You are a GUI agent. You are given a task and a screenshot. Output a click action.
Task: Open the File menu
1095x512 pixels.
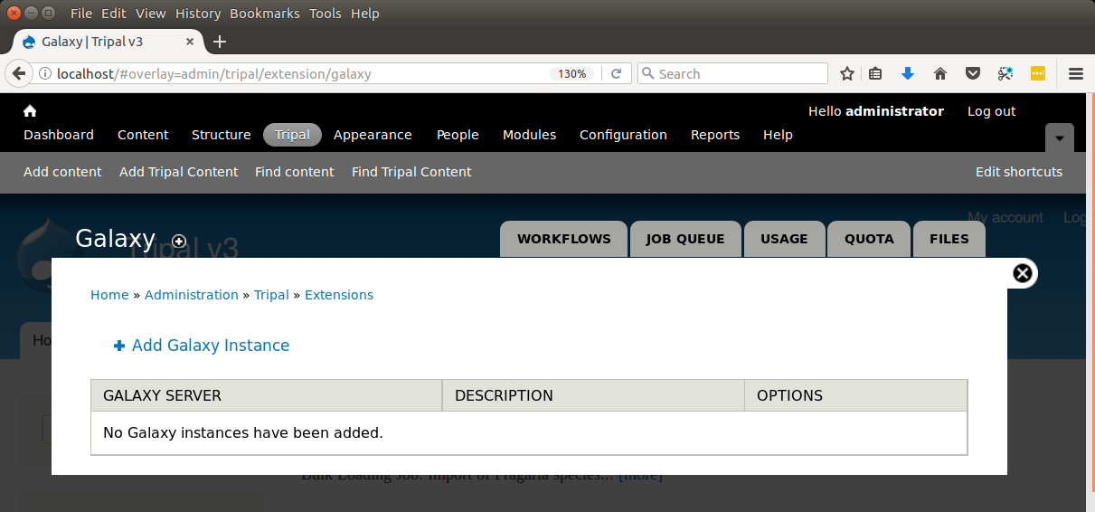pos(81,14)
